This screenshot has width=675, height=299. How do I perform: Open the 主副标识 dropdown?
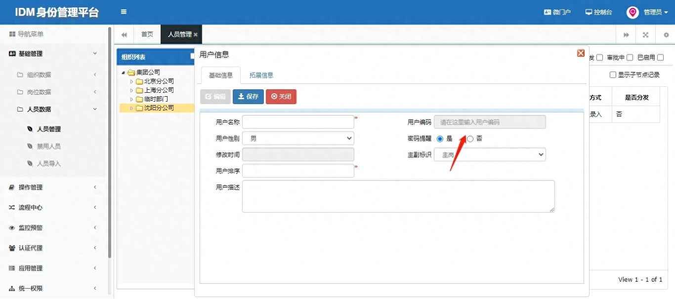click(x=490, y=155)
